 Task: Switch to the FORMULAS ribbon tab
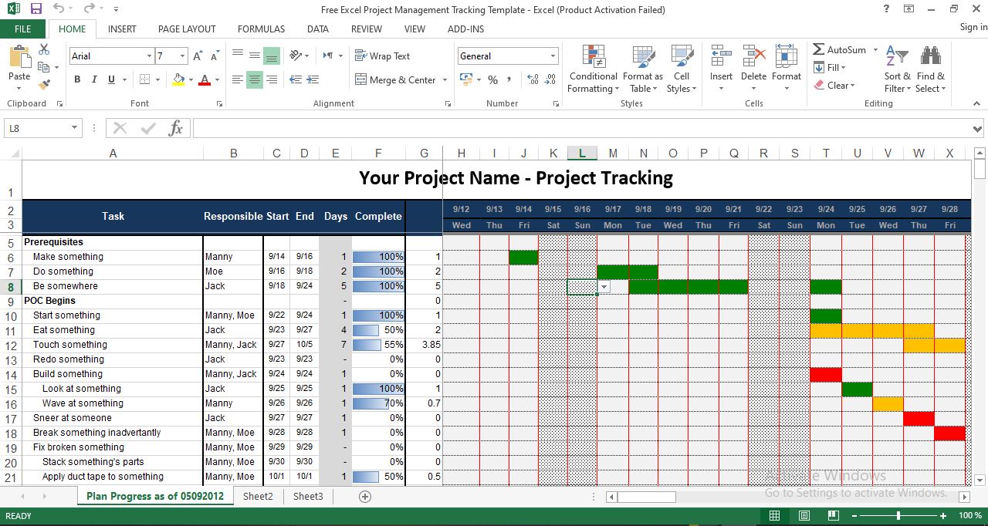pos(261,29)
